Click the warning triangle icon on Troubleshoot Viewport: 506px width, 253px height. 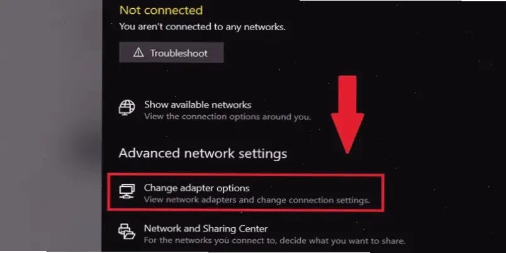(138, 52)
